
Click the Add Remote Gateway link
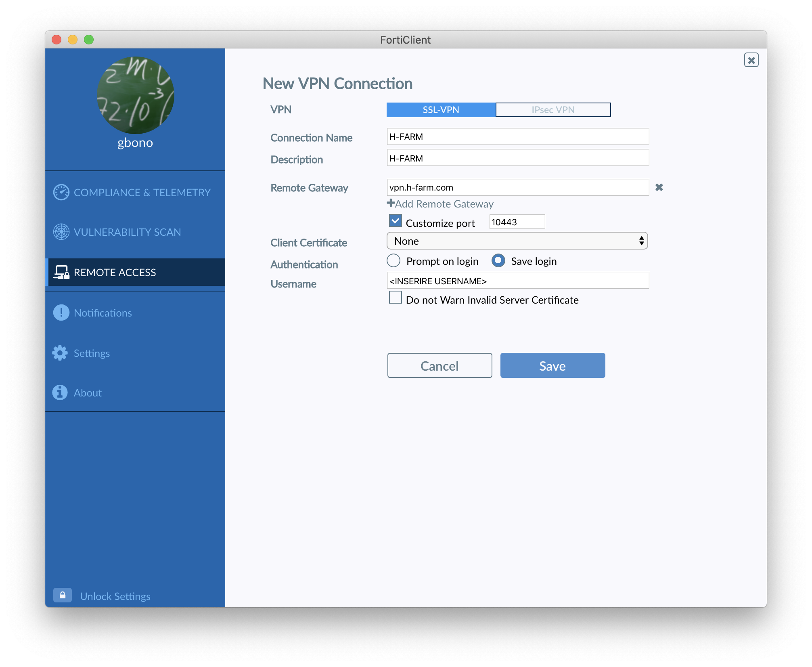441,204
